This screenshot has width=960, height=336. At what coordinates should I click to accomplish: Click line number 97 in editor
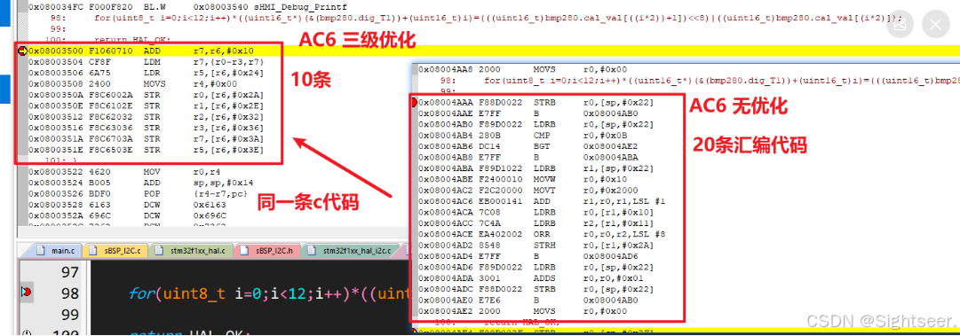(70, 272)
